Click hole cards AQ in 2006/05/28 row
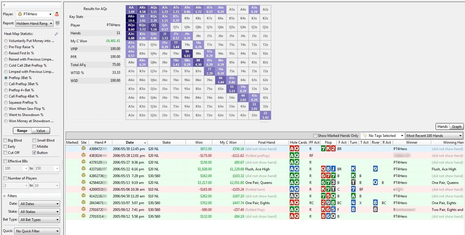Viewport: 465px width, 235px height. [294, 155]
